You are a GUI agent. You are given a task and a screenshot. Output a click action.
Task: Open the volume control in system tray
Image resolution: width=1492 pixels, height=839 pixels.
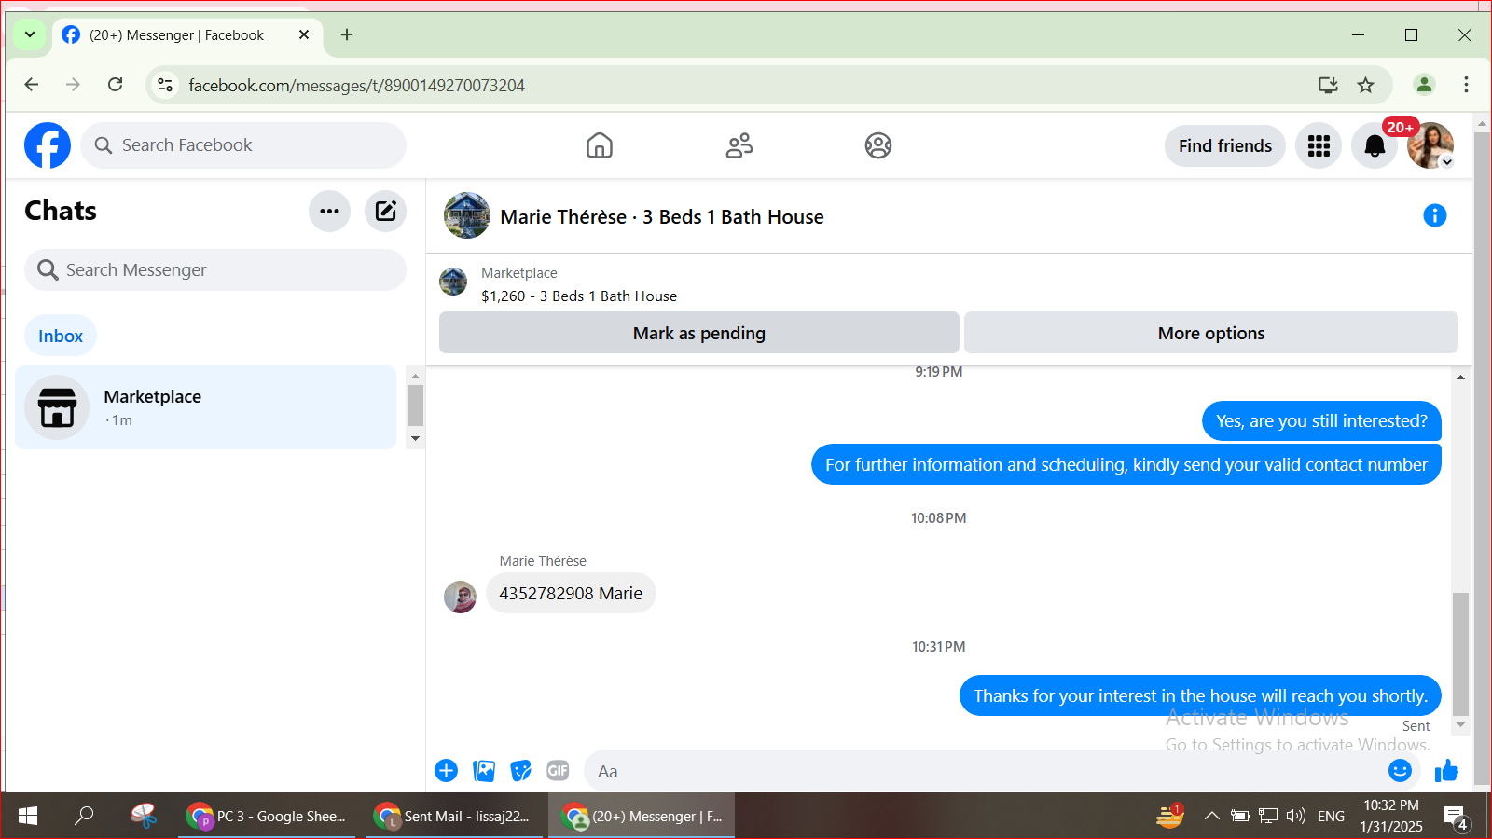click(1295, 816)
